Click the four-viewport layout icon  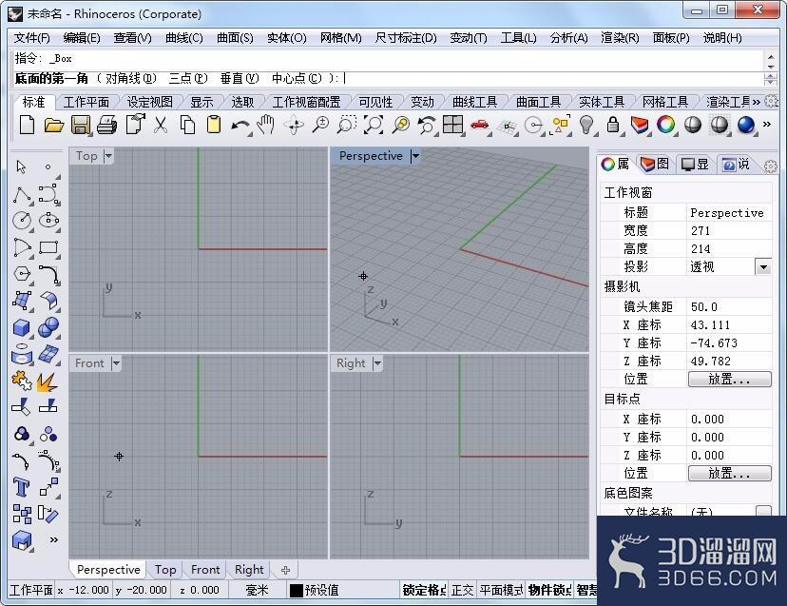[452, 125]
